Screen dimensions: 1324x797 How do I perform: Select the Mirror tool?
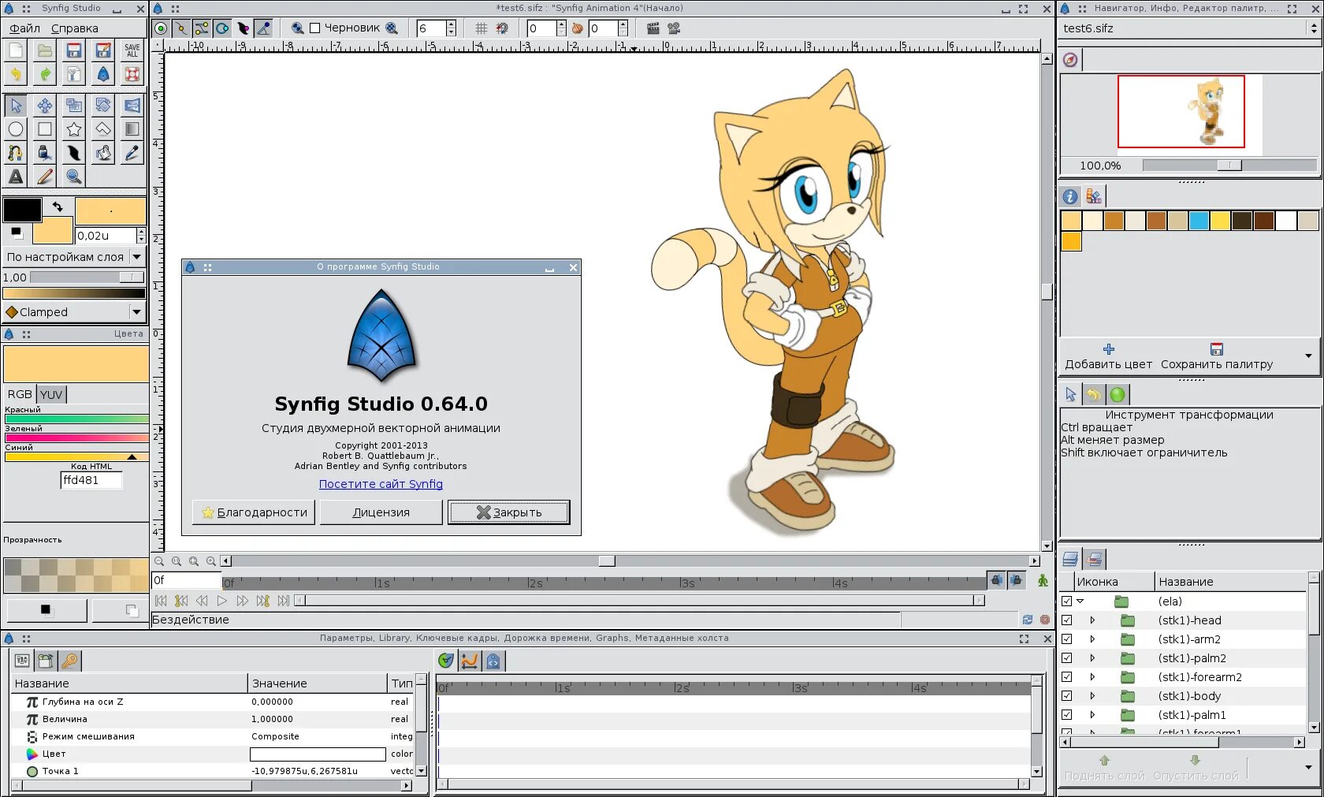[132, 105]
